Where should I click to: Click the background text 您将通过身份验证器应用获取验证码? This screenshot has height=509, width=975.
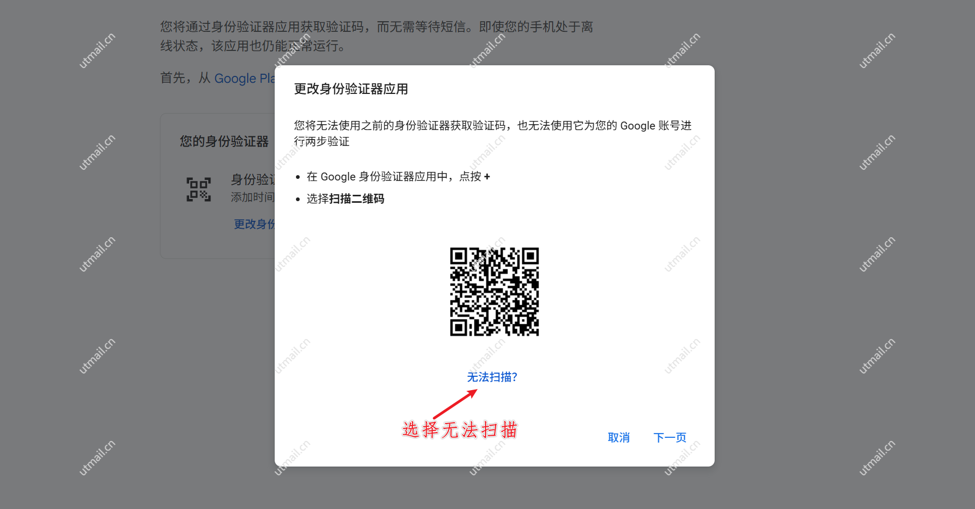point(377,36)
